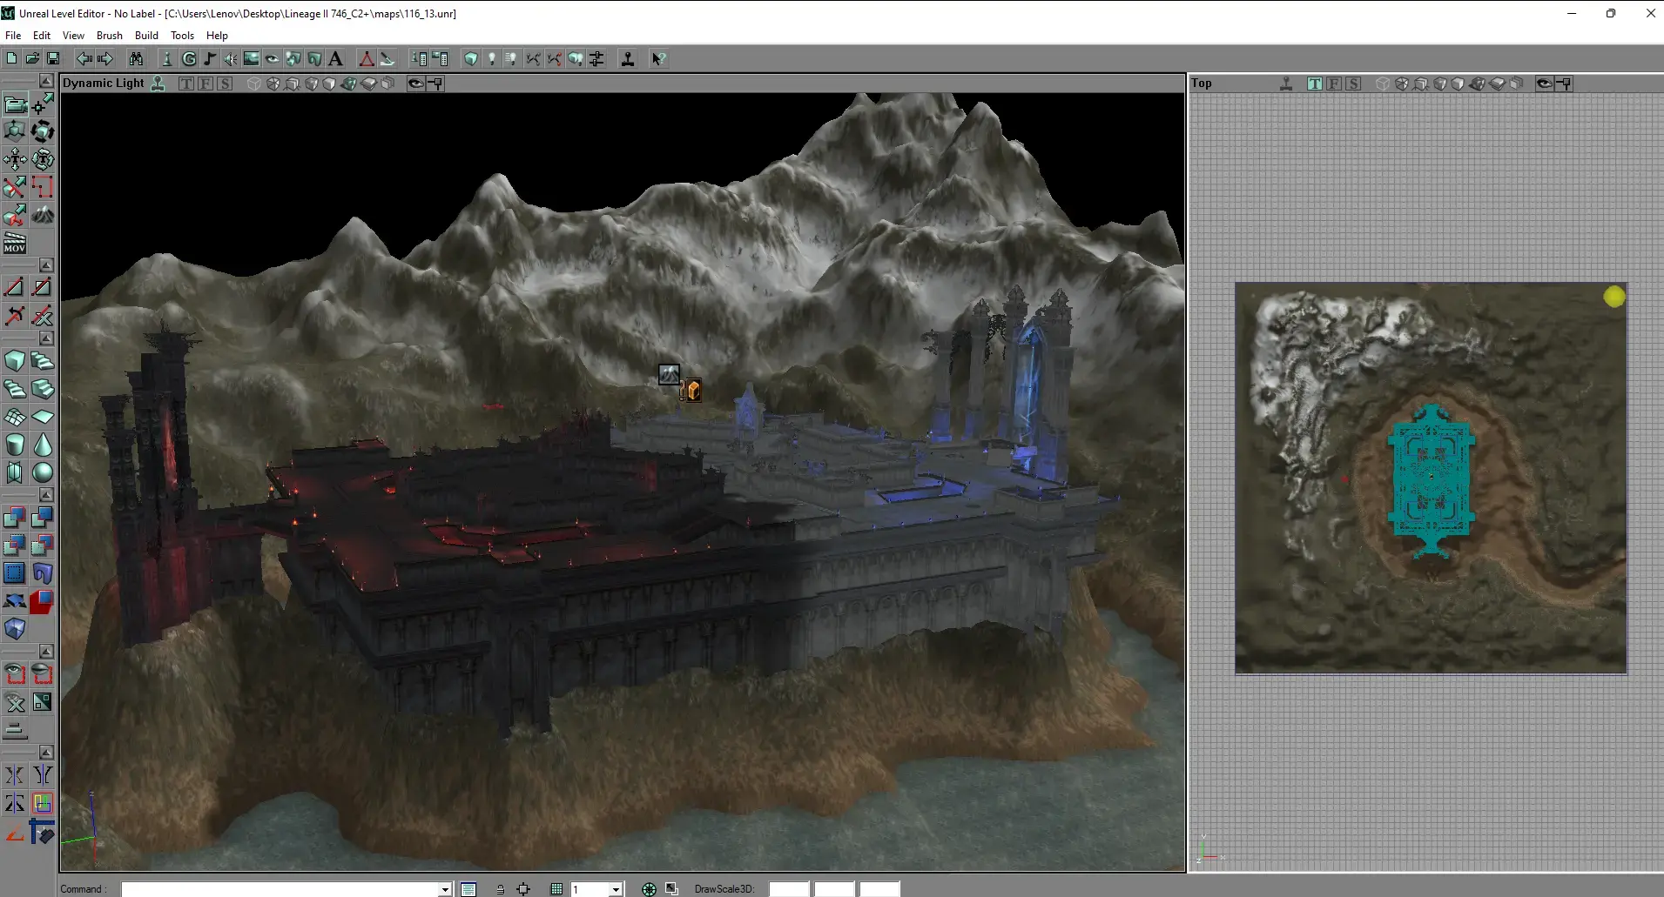Choose the Brush Rotate tool
The width and height of the screenshot is (1664, 897).
[x=43, y=132]
